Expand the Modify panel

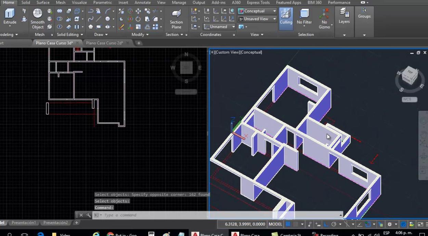coord(140,34)
